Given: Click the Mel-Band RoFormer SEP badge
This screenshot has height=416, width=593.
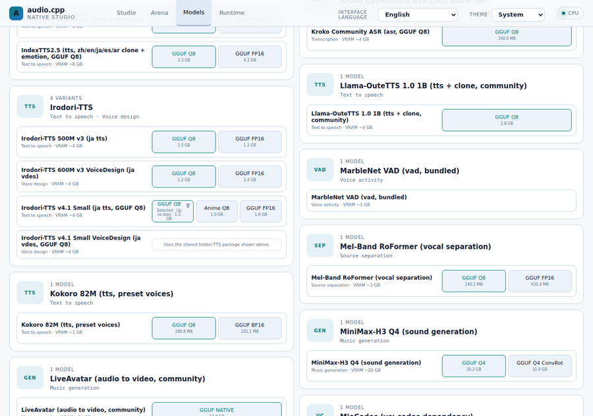Looking at the screenshot, I should 320,246.
